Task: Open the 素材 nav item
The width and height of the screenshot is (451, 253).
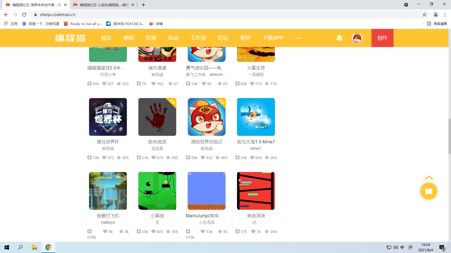Action: coord(245,38)
